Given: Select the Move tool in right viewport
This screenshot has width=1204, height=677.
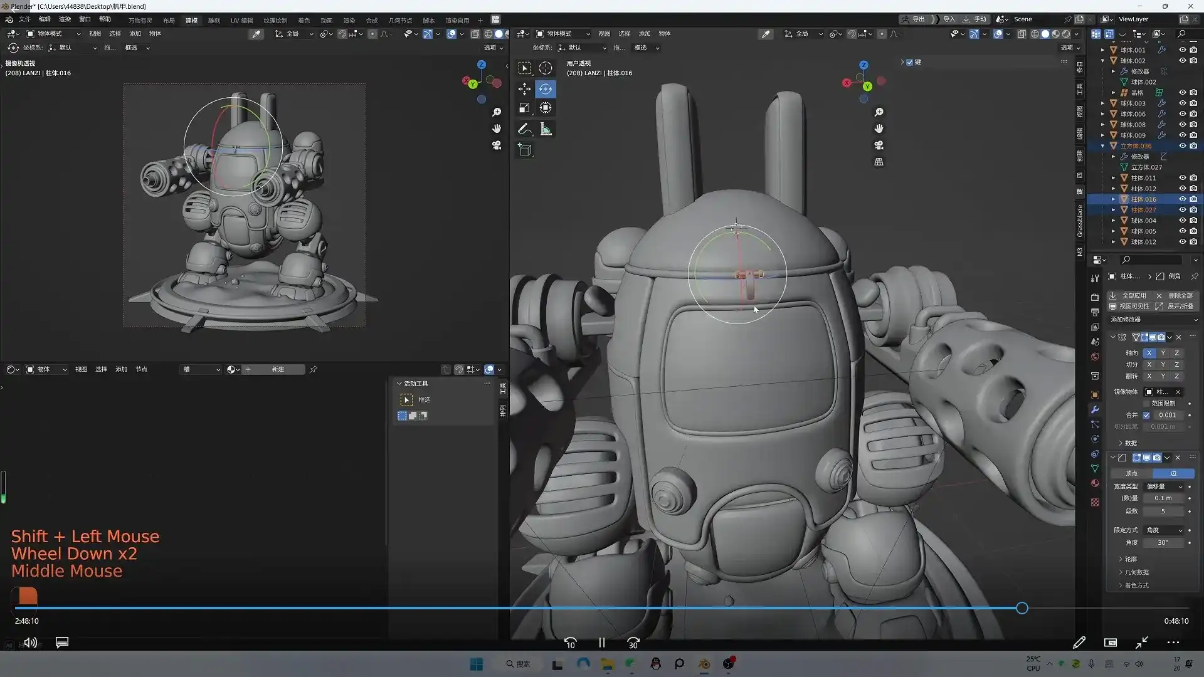Looking at the screenshot, I should point(524,89).
